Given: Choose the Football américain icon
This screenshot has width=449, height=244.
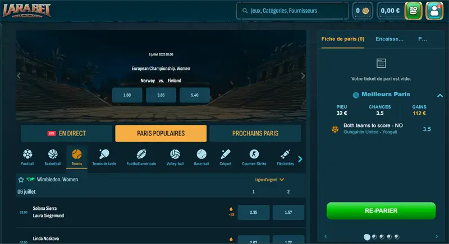Looking at the screenshot, I should pos(141,157).
